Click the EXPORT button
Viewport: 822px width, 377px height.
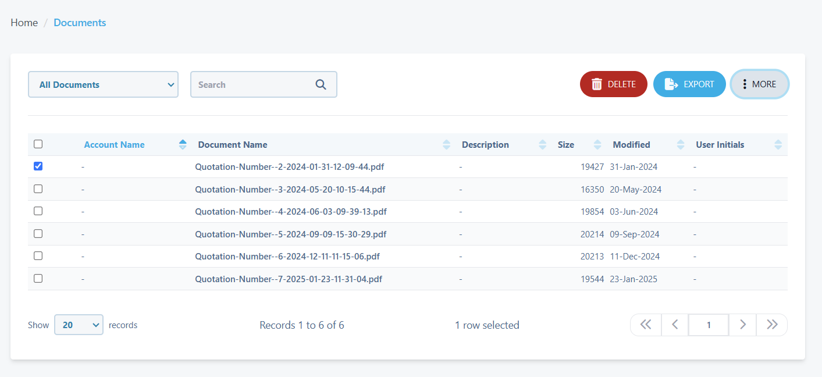pos(689,84)
